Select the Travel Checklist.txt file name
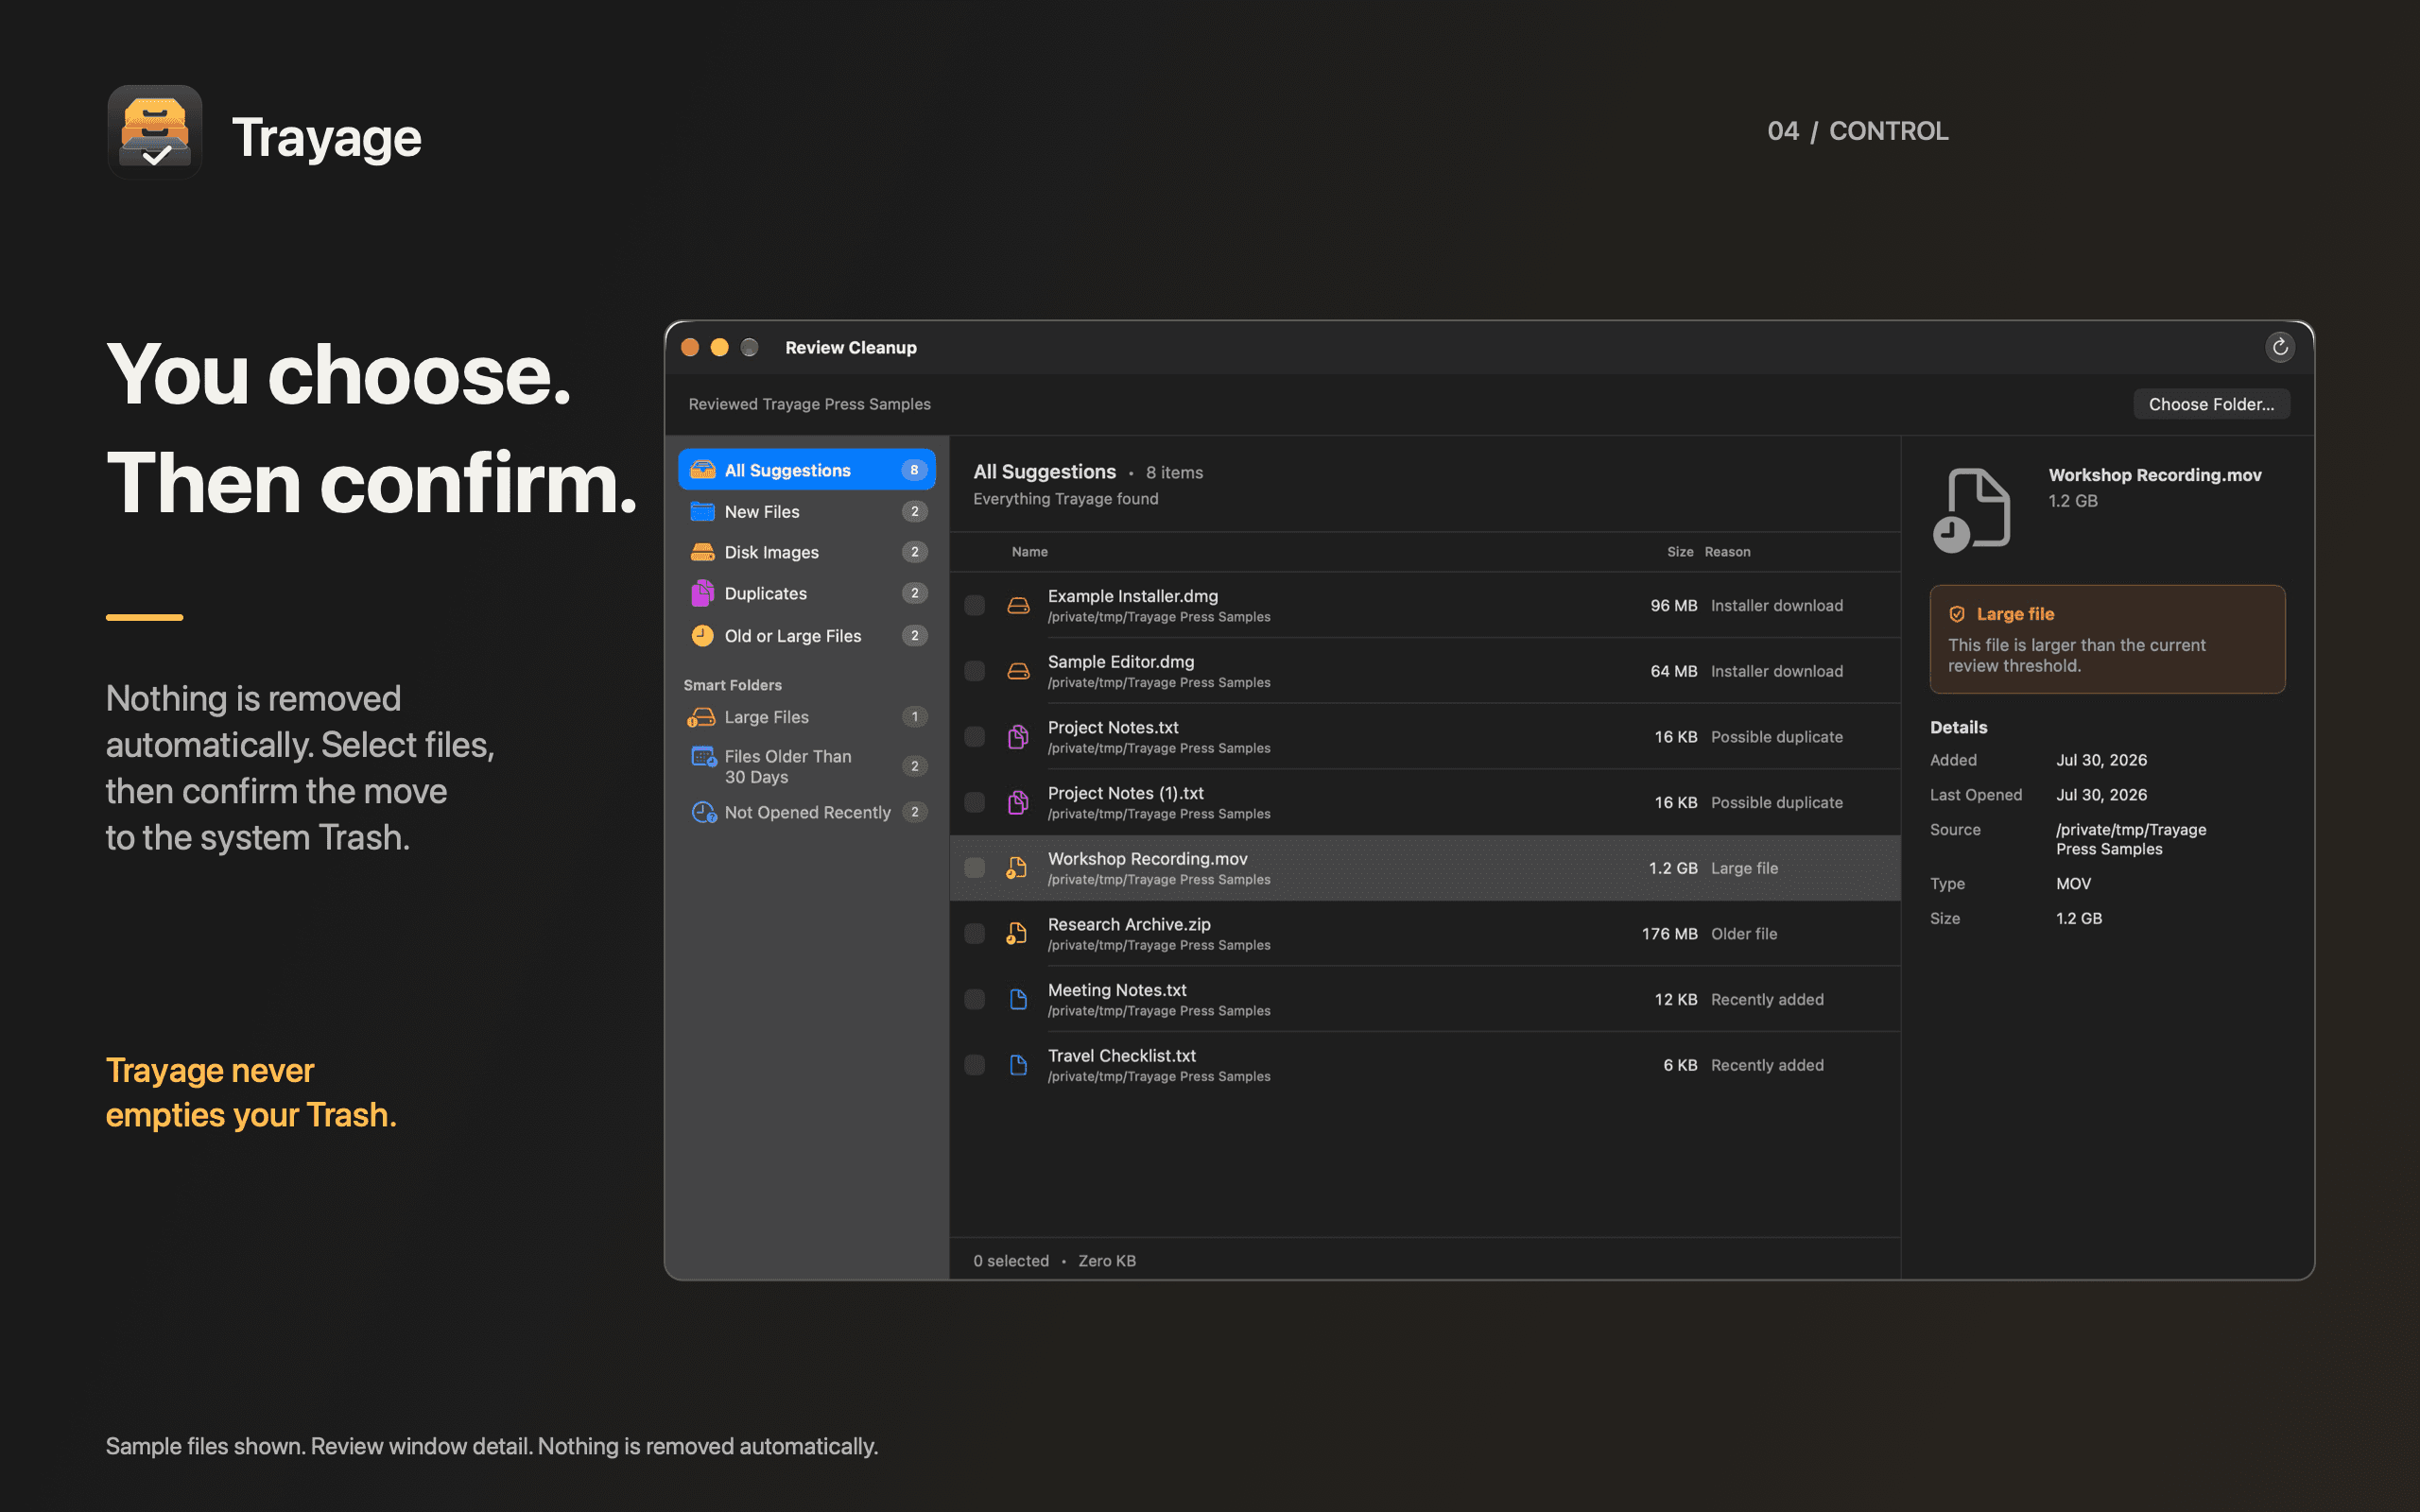Screen dimensions: 2420x1512 1121,1055
